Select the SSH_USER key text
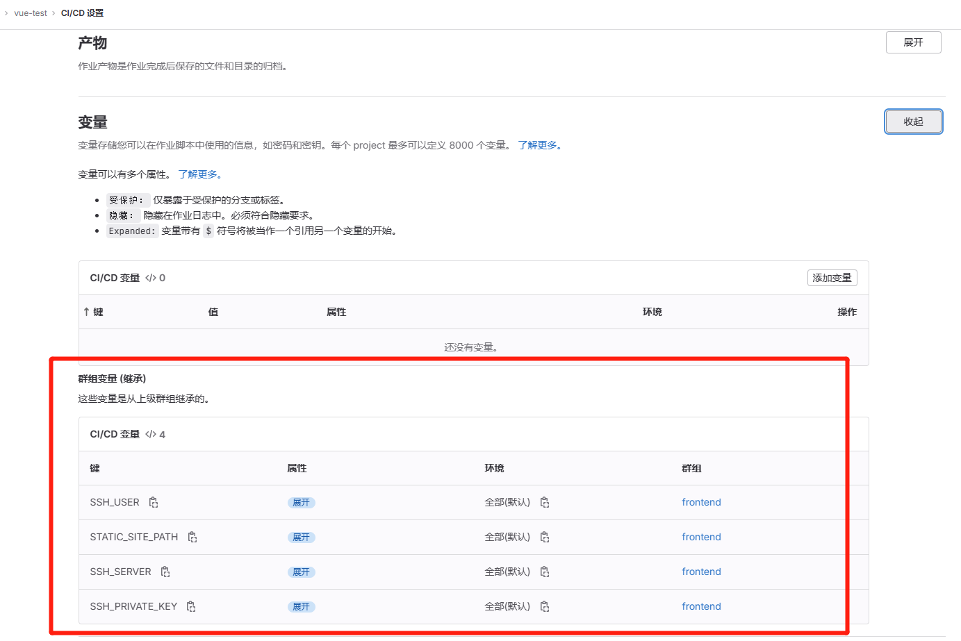The width and height of the screenshot is (961, 641). 115,502
